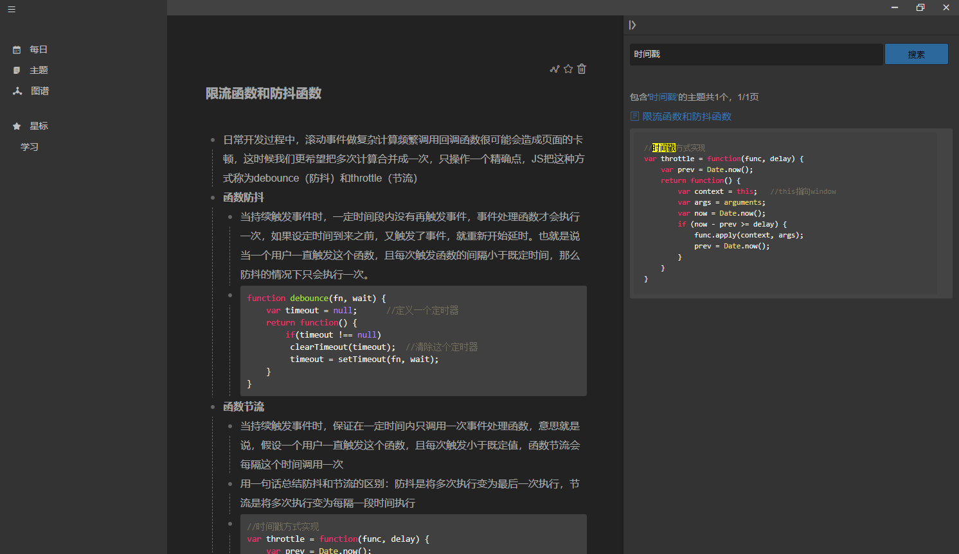Click the 函数节流 heading
This screenshot has width=959, height=554.
(x=244, y=406)
